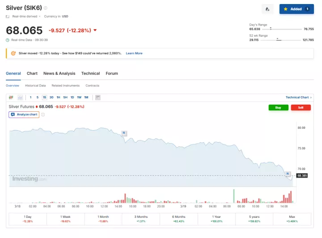This screenshot has width=322, height=238.
Task: Open the Technical Chart expander link
Action: [298, 97]
